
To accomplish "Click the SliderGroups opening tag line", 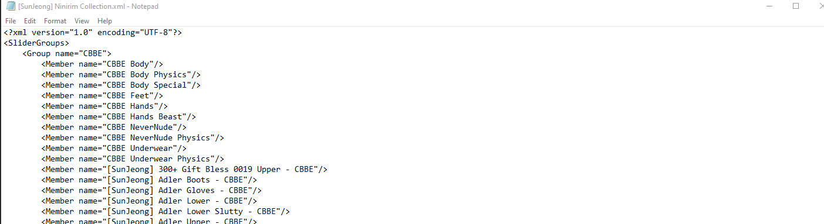I will click(36, 43).
